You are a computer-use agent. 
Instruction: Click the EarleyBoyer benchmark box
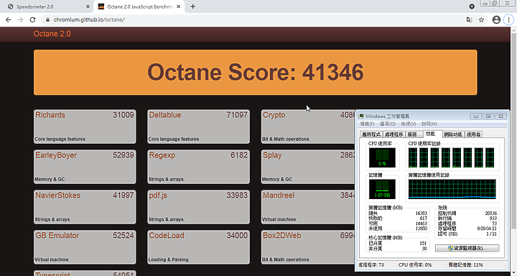85,167
